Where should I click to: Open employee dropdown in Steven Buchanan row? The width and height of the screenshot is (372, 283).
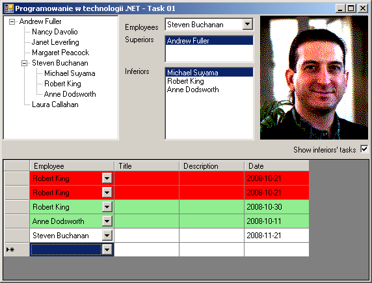coord(107,236)
